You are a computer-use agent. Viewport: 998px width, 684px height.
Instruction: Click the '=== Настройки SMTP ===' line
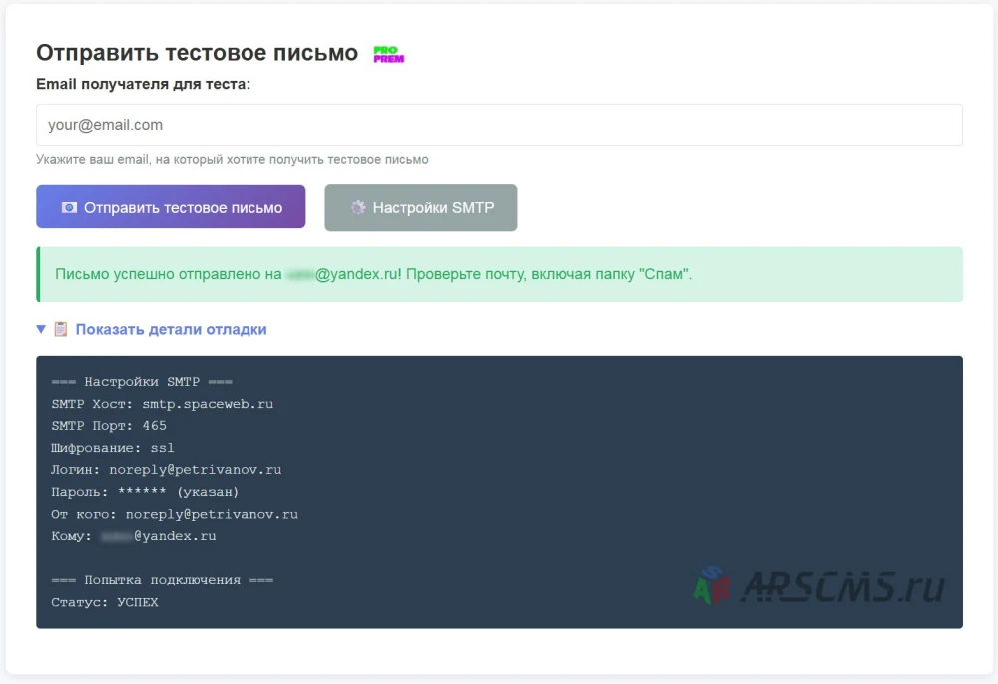tap(142, 382)
